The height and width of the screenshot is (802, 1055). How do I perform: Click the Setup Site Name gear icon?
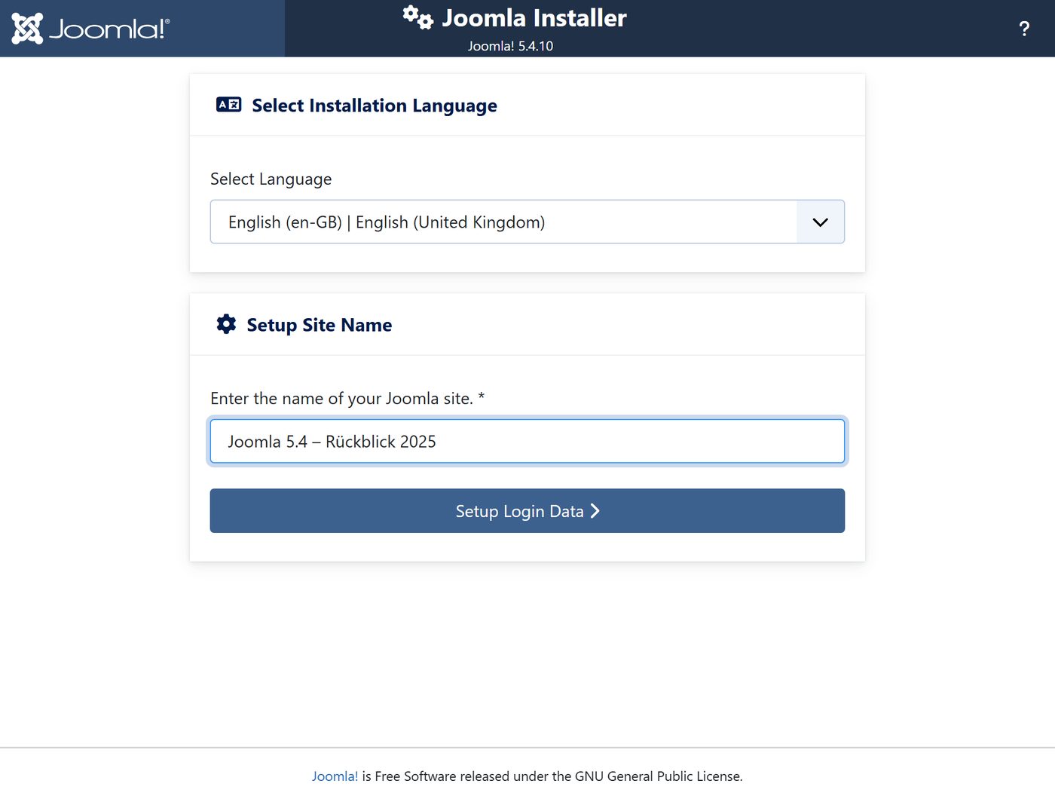(x=226, y=324)
